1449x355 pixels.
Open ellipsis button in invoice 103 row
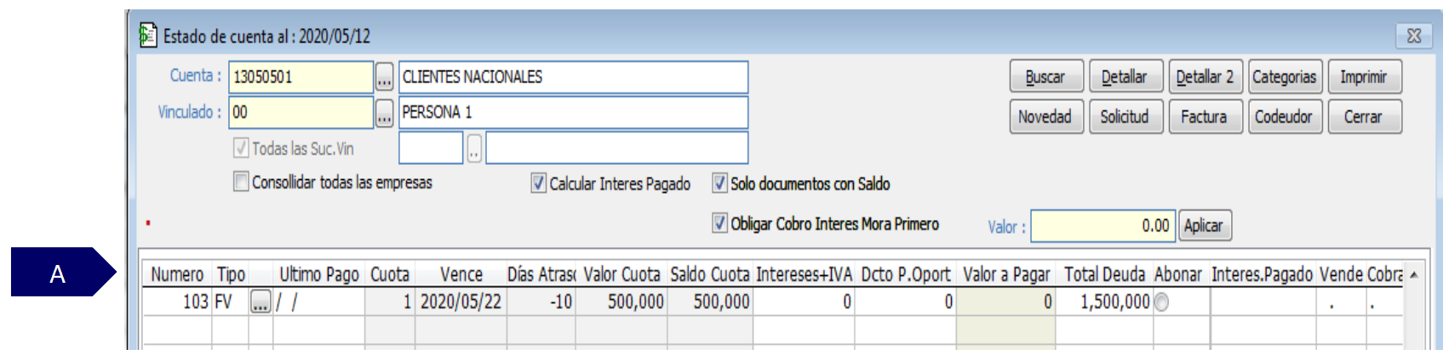261,302
